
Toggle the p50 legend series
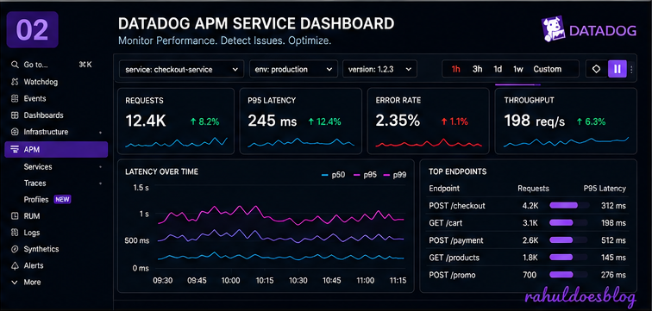[334, 175]
